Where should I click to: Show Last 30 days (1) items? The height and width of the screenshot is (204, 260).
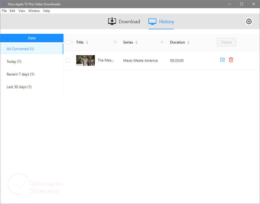click(32, 87)
